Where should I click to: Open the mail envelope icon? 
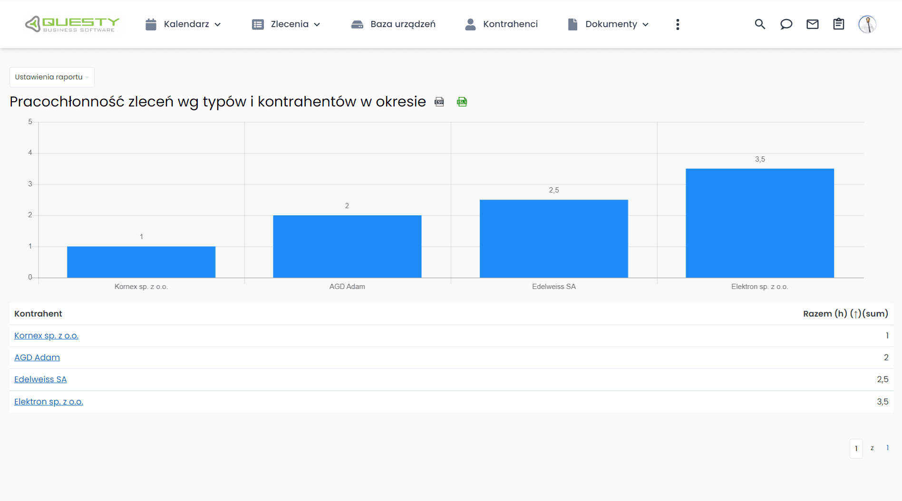(x=813, y=24)
